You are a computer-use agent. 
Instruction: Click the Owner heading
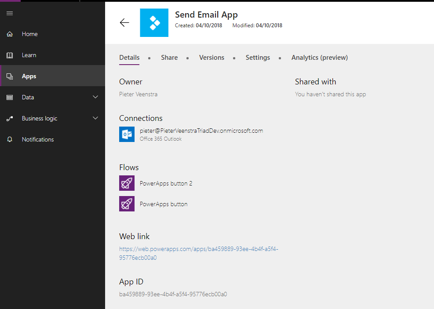(x=131, y=82)
